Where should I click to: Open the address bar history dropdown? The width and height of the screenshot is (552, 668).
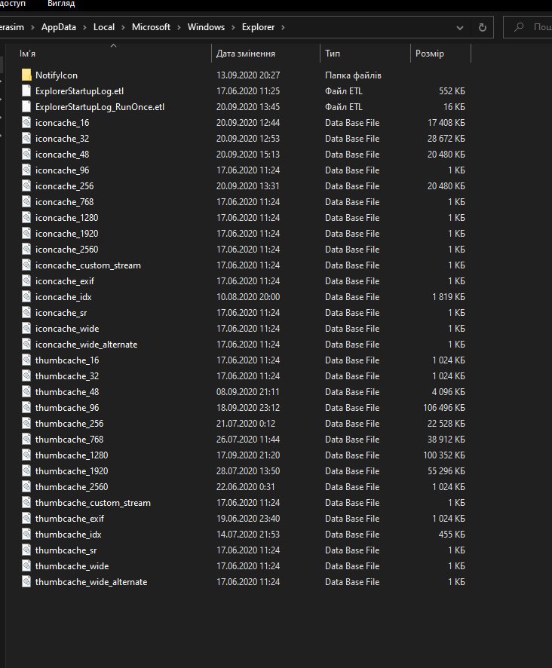pos(459,28)
